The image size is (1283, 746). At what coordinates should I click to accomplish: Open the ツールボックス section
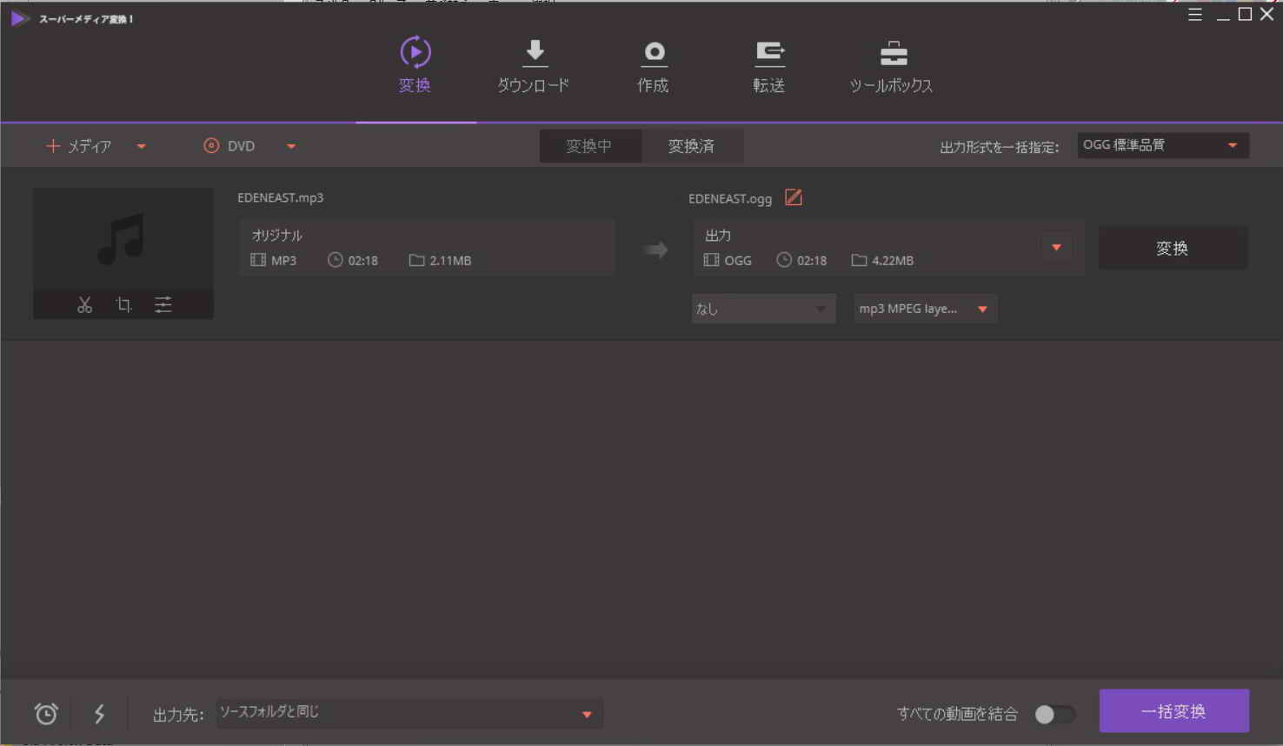click(891, 66)
